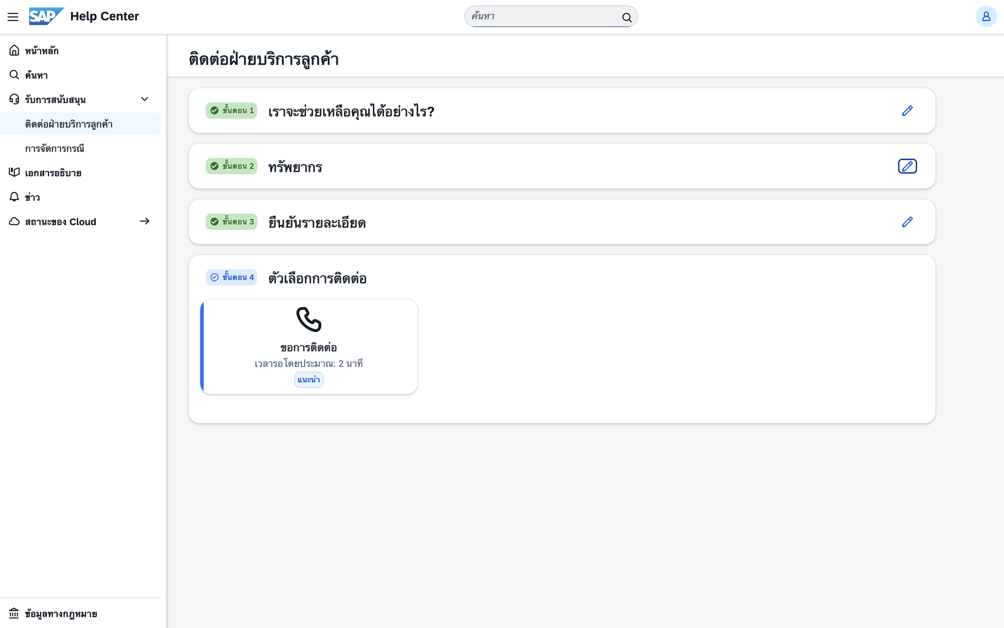
Task: Collapse the รับการสนับสนุน chevron
Action: point(144,99)
